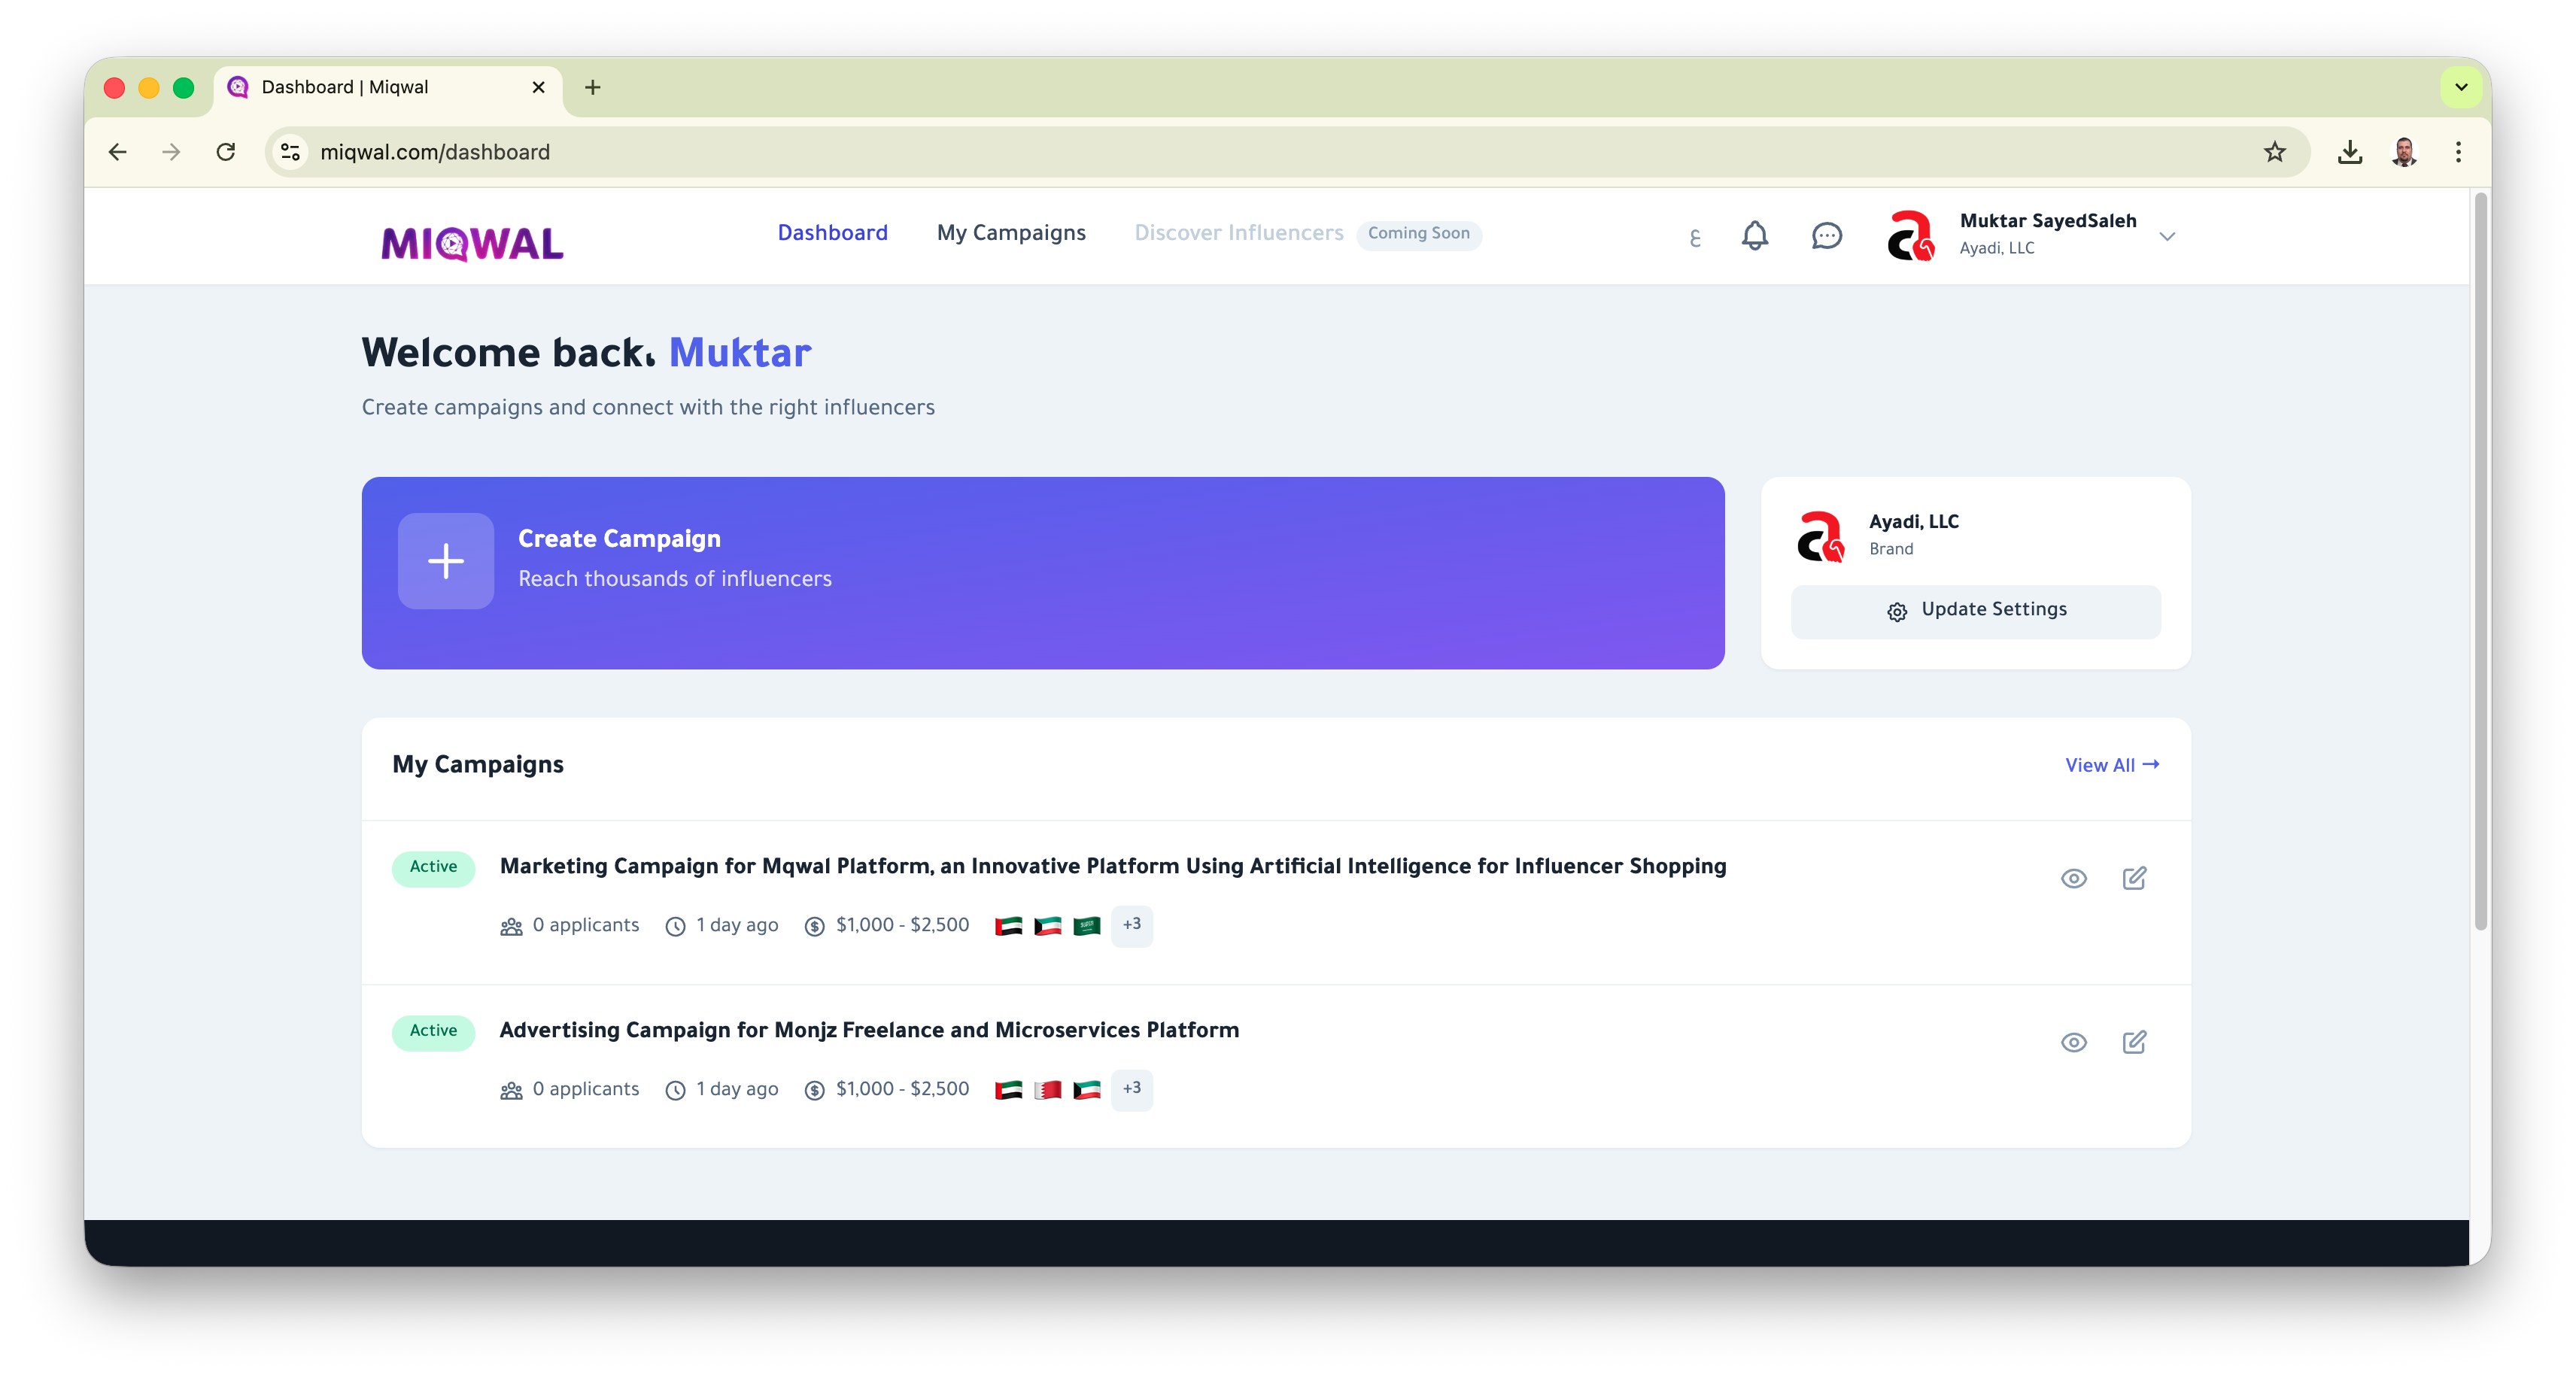The height and width of the screenshot is (1378, 2576).
Task: Click Update Settings button
Action: pos(1975,610)
